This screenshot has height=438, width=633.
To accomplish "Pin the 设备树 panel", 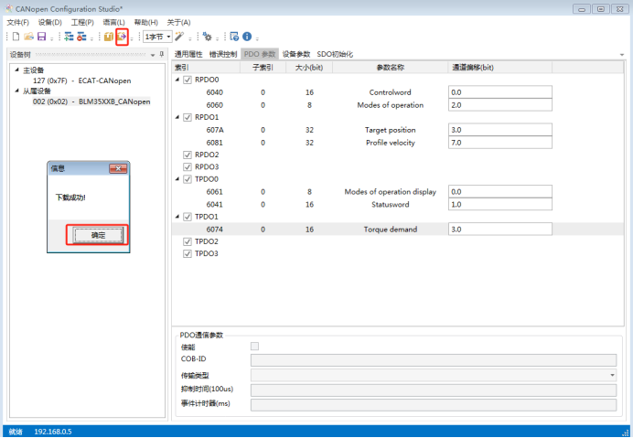I will (162, 54).
